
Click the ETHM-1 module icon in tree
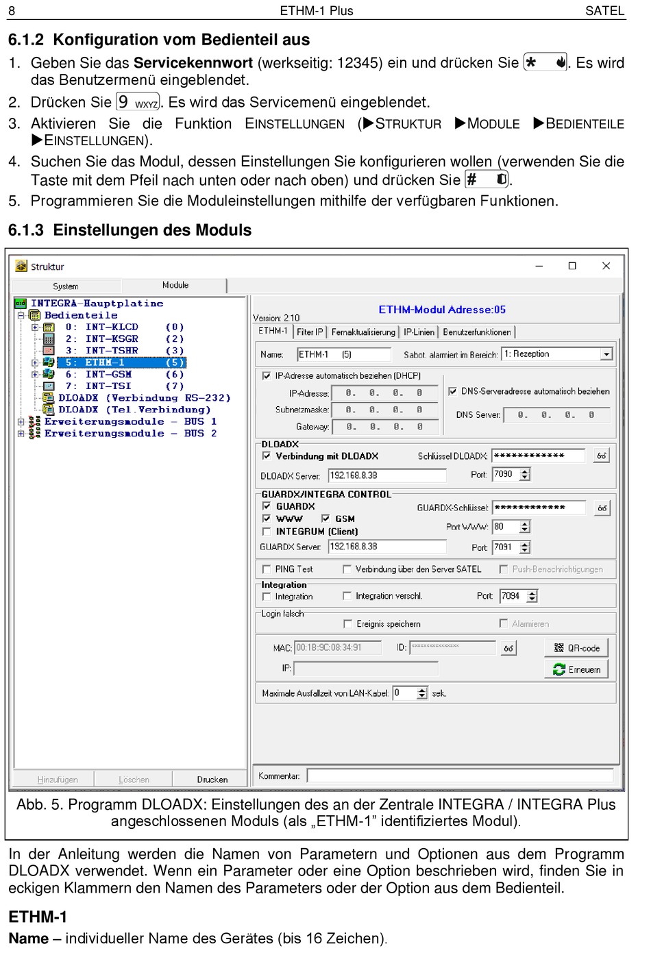49,362
